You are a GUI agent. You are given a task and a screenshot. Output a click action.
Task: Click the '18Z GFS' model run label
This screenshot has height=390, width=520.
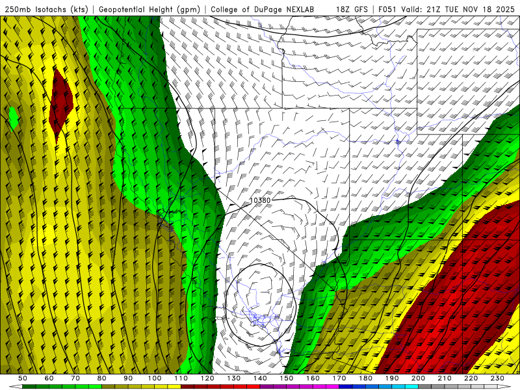tap(352, 10)
